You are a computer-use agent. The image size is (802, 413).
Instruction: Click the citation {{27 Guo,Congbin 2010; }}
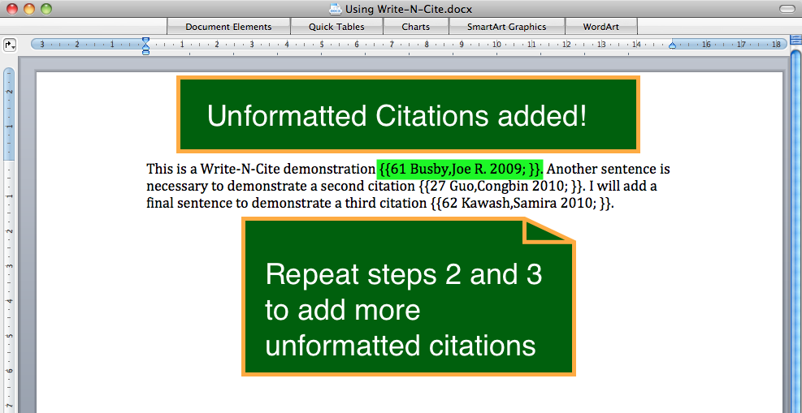click(501, 186)
